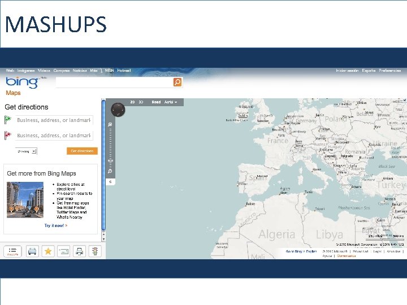Click the Ayuda footer link

(x=327, y=256)
